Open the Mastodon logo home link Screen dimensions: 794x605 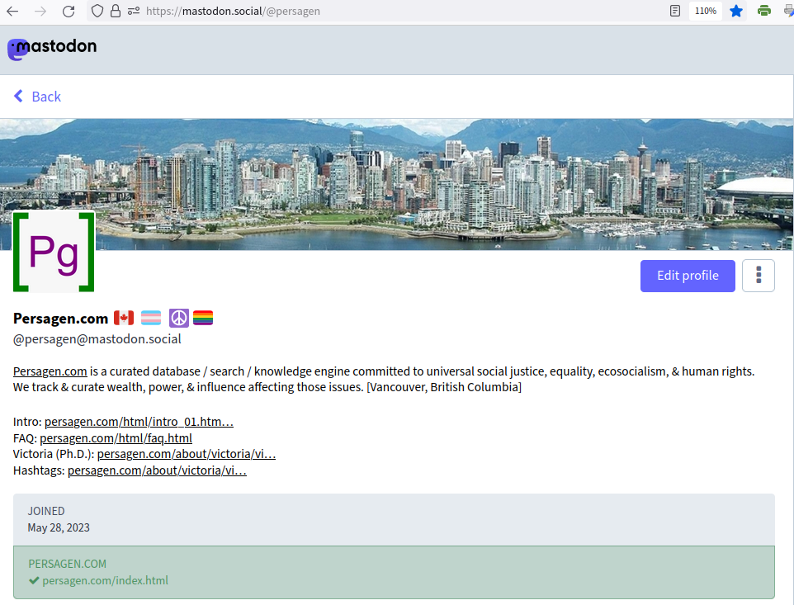pyautogui.click(x=52, y=49)
